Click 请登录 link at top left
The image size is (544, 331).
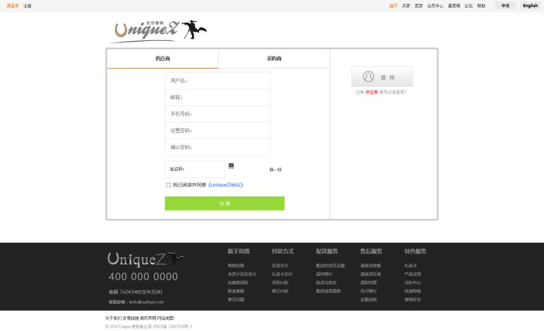[12, 6]
